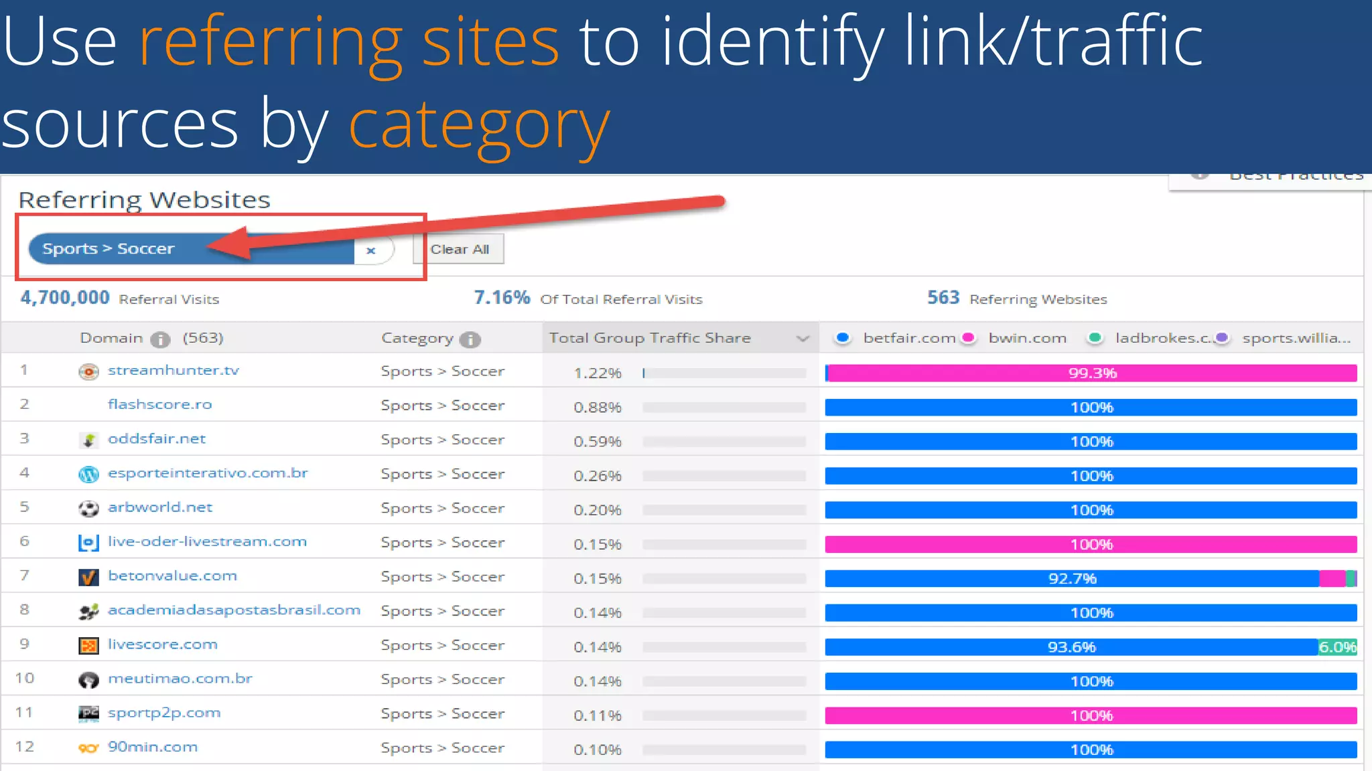The image size is (1372, 771).
Task: Click the Total Group Traffic Share header
Action: 650,338
